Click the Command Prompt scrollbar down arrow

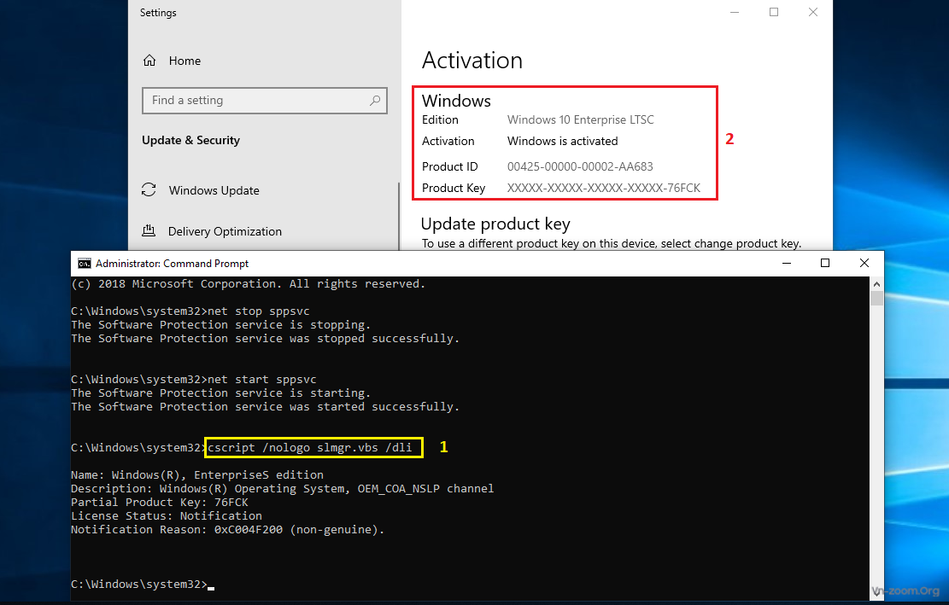pyautogui.click(x=876, y=593)
